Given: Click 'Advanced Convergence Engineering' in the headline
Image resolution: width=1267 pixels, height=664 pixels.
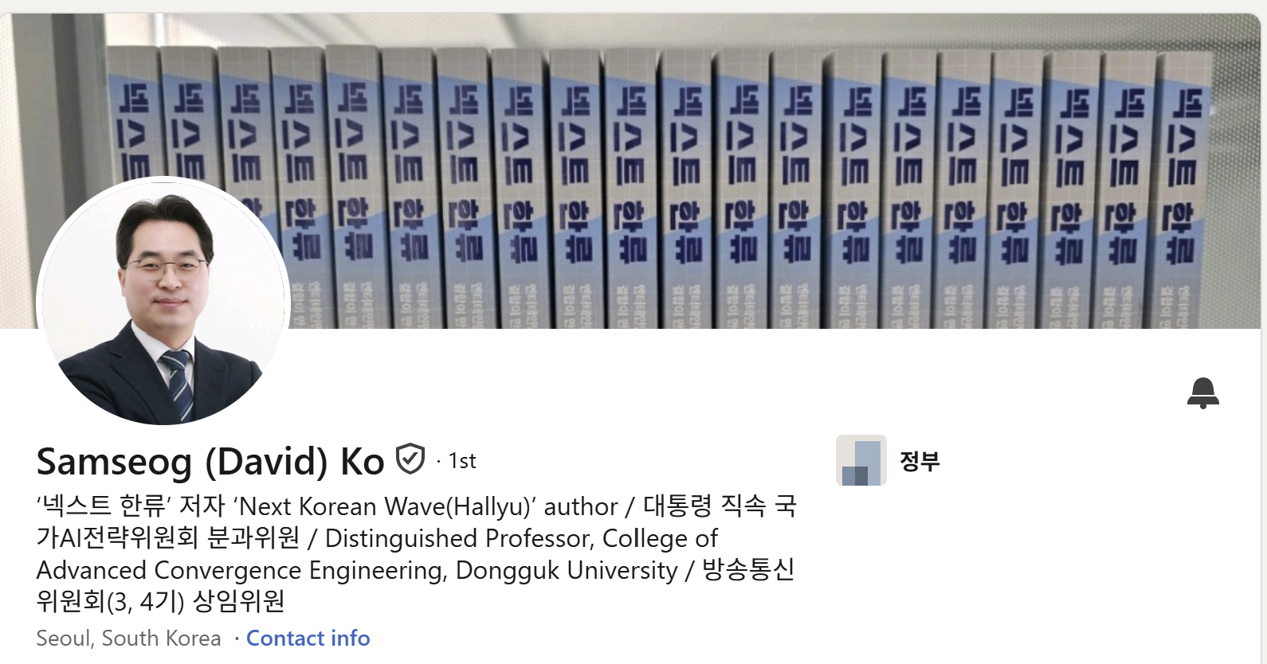Looking at the screenshot, I should (242, 571).
